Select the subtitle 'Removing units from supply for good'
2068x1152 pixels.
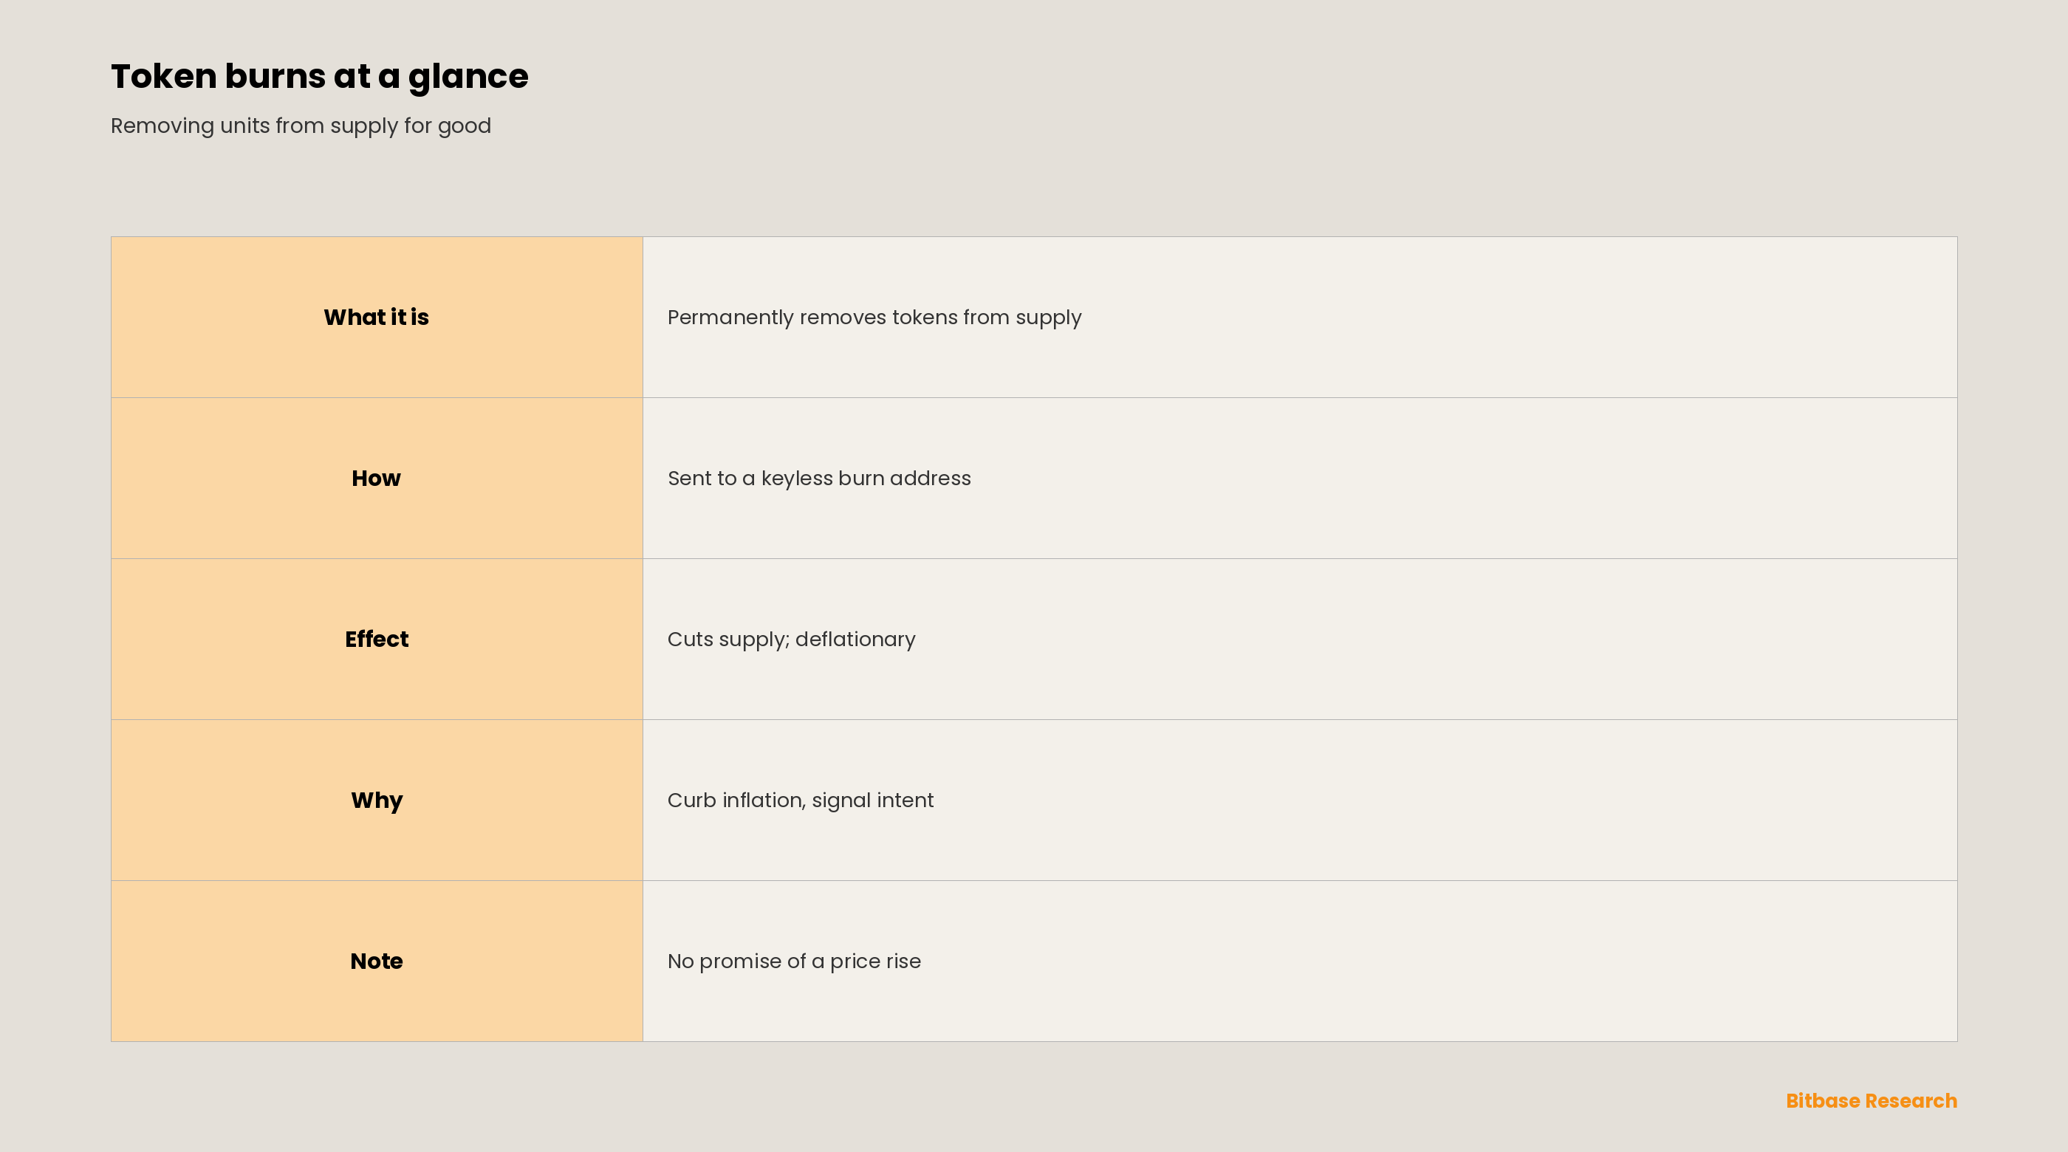tap(301, 126)
